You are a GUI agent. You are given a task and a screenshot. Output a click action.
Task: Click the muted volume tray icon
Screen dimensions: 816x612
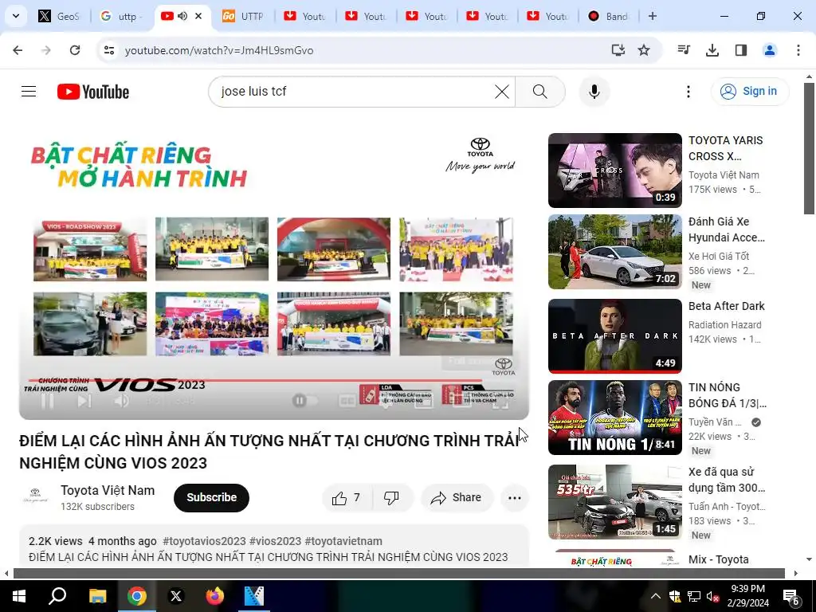tap(713, 596)
